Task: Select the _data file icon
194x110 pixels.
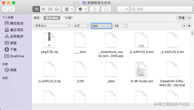Action: click(111, 69)
